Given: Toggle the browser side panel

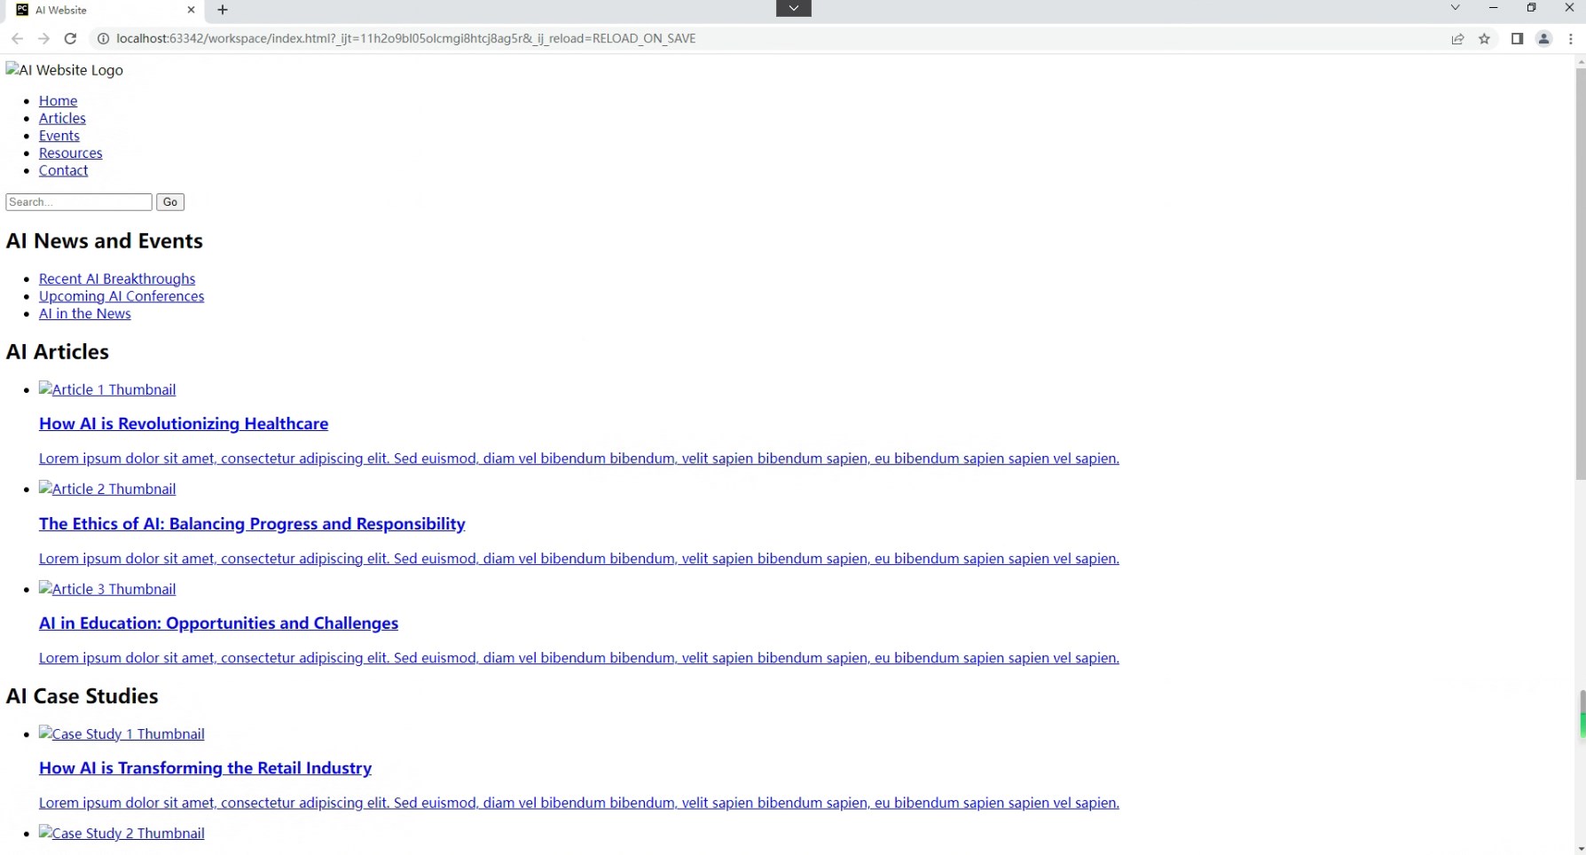Looking at the screenshot, I should pyautogui.click(x=1517, y=38).
